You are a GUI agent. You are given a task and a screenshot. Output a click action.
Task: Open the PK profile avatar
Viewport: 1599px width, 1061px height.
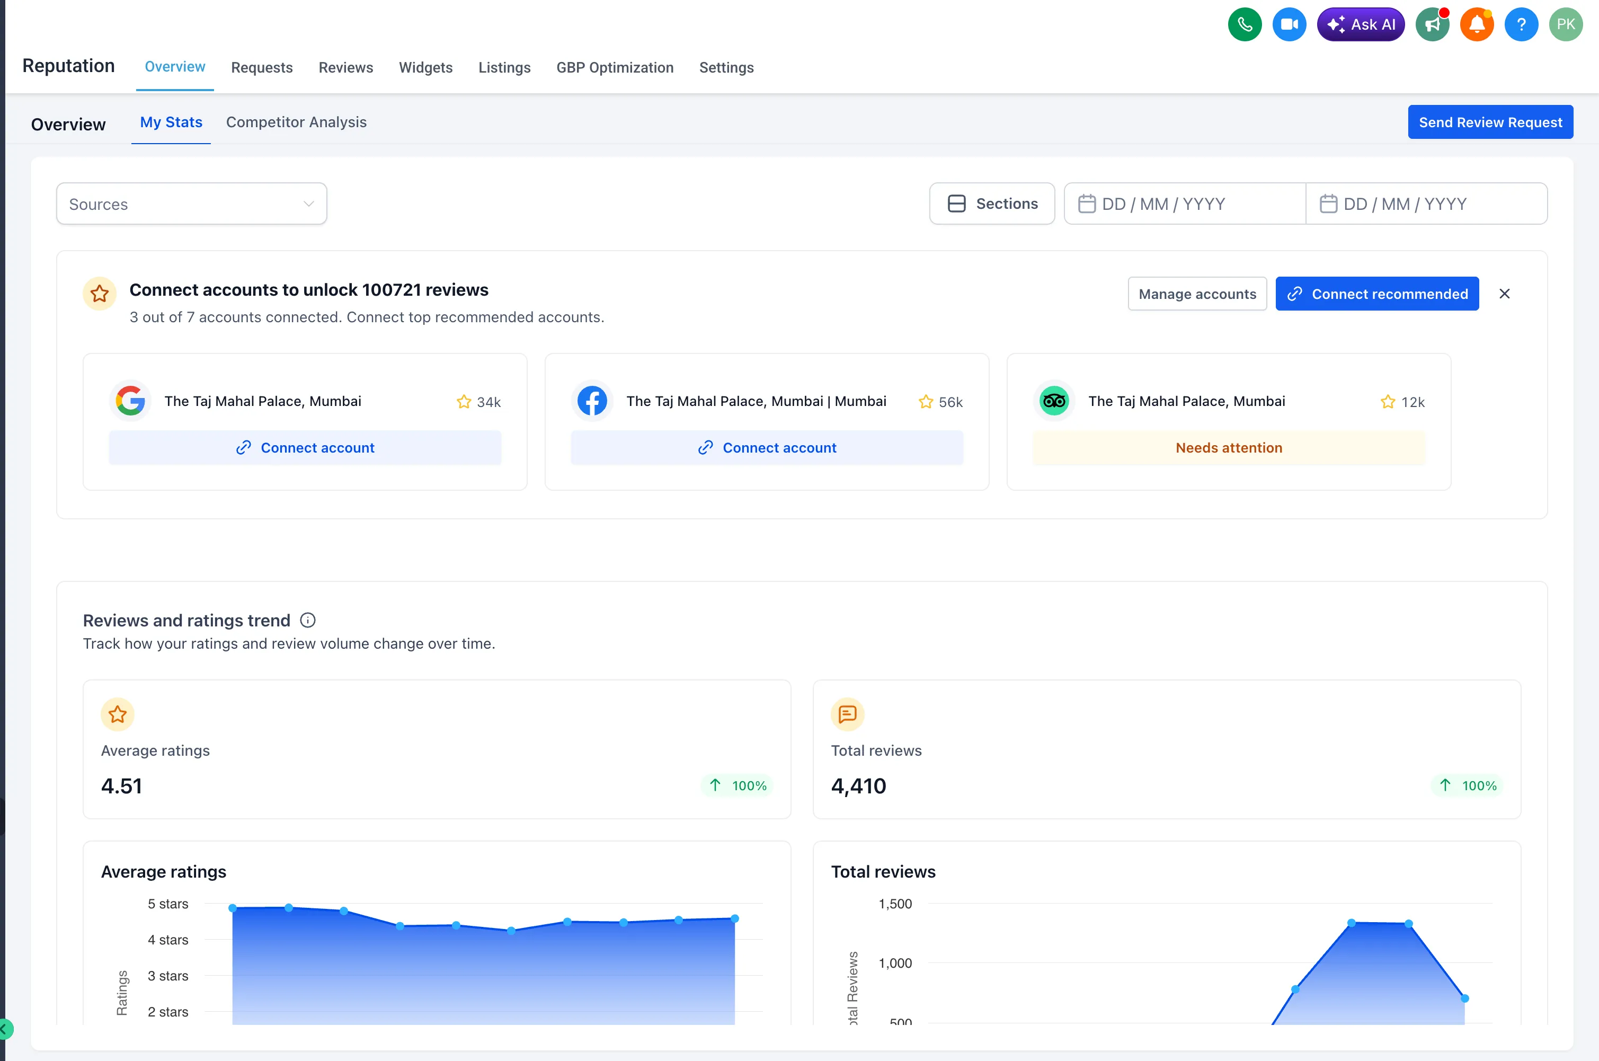pos(1565,25)
